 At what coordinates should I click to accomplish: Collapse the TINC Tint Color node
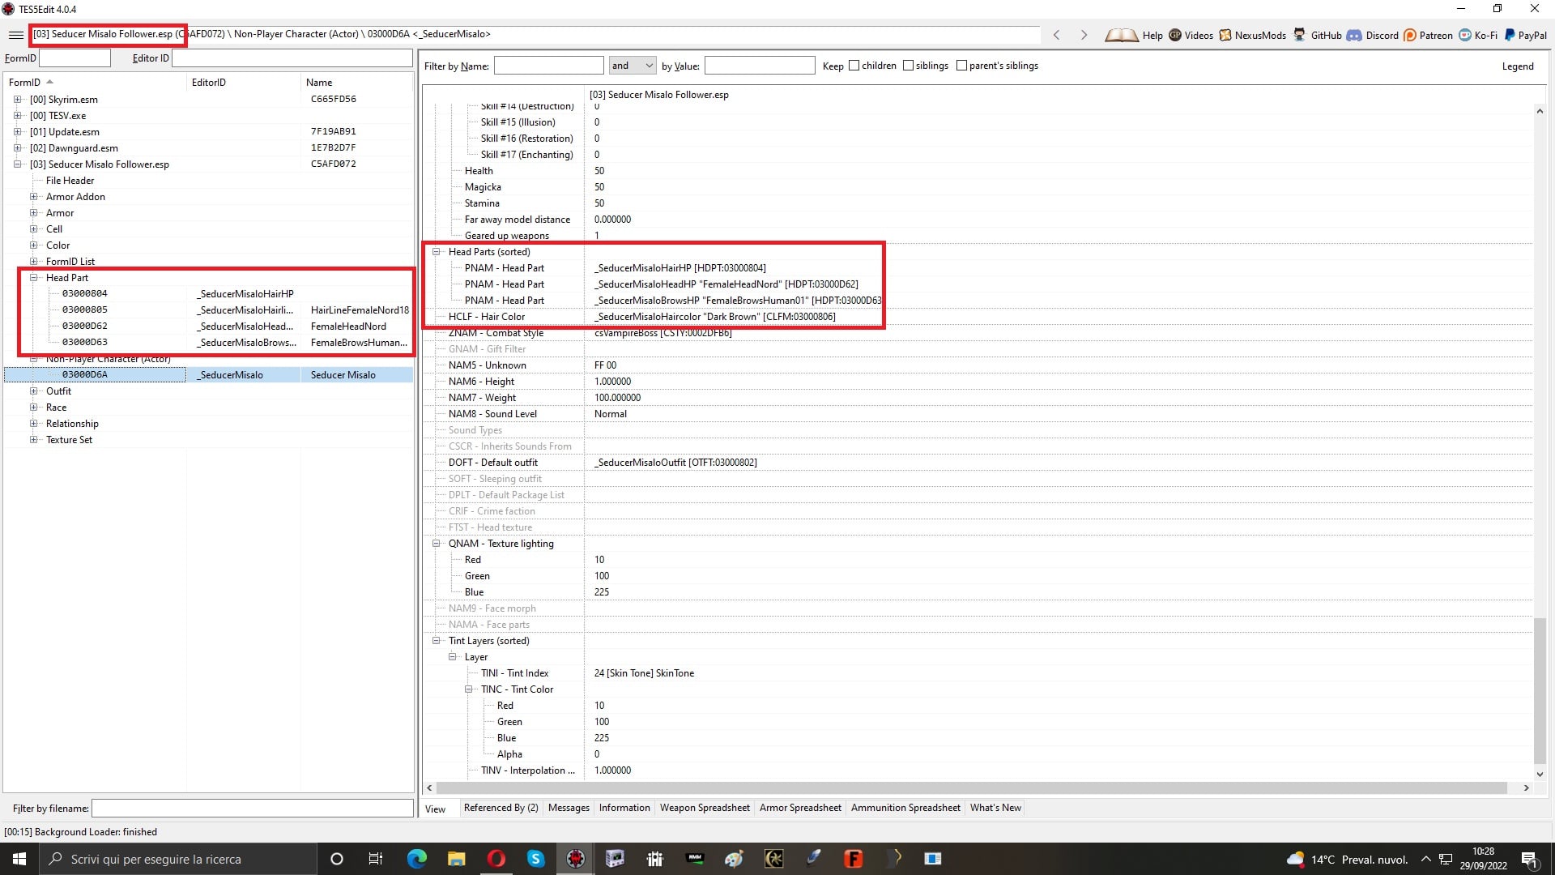point(468,689)
